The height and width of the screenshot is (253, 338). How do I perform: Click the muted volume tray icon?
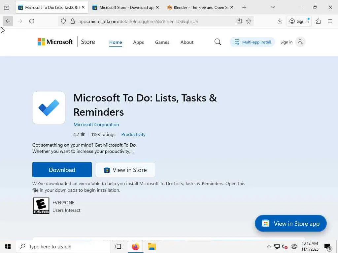285,246
